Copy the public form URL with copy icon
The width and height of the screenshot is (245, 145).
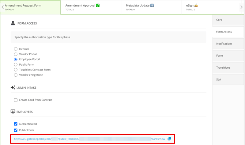click(x=169, y=139)
